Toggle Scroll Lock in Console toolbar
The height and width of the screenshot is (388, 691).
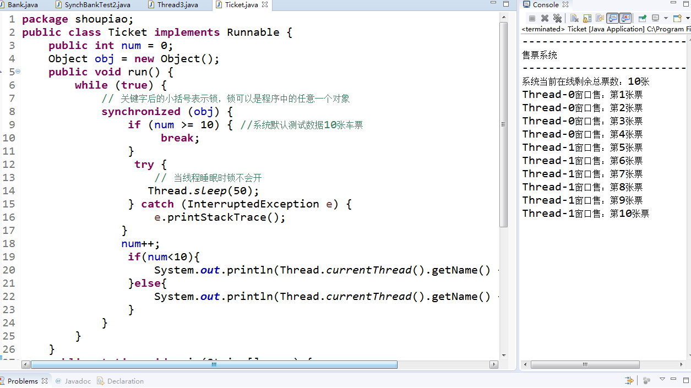(x=587, y=18)
